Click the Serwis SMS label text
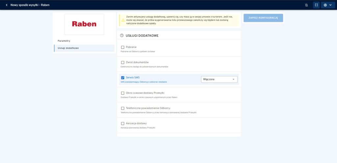 click(x=133, y=77)
